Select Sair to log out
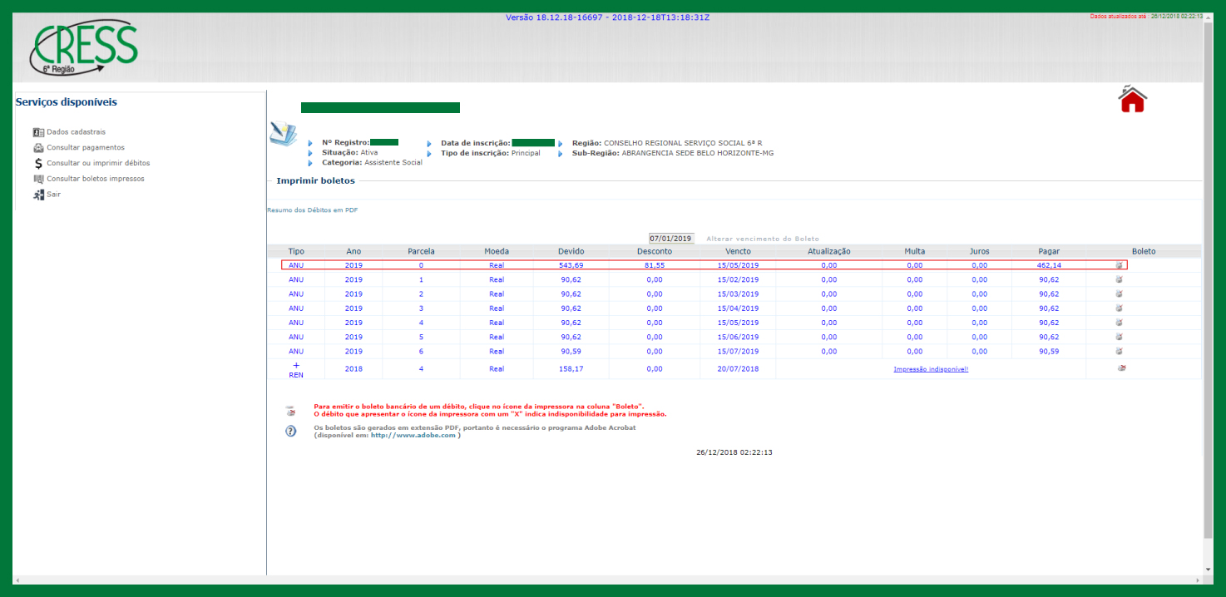The image size is (1226, 597). click(53, 195)
